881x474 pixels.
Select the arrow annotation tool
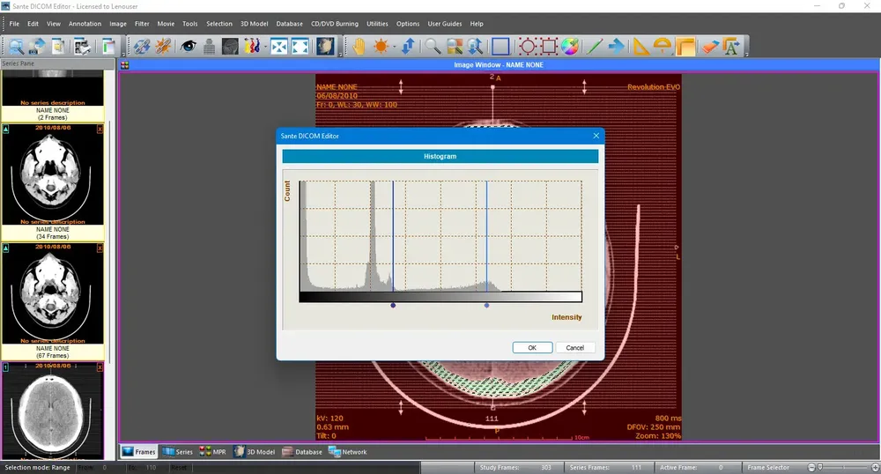click(617, 47)
